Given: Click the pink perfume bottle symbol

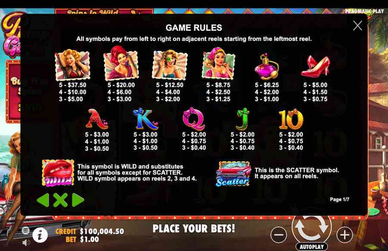Looking at the screenshot, I should [267, 66].
